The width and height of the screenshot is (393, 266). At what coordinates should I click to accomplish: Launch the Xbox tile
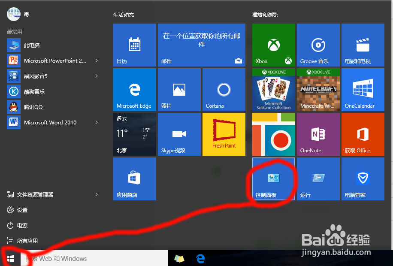(273, 45)
